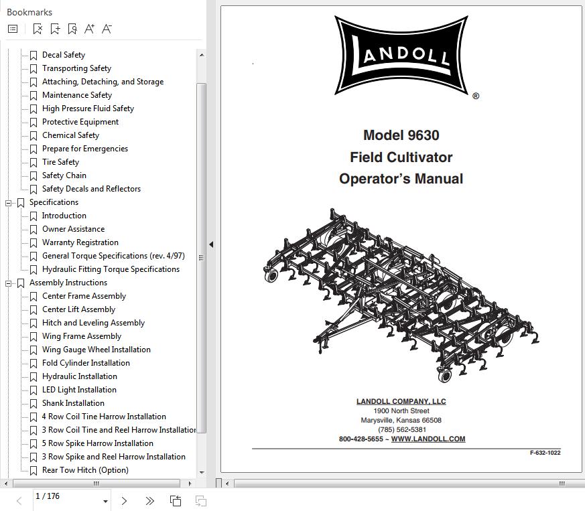Open the page number dropdown

[106, 502]
